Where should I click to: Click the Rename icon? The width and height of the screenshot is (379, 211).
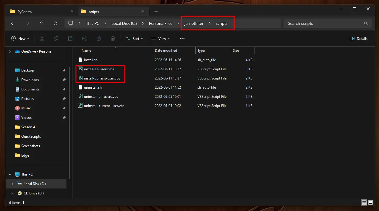[84, 38]
